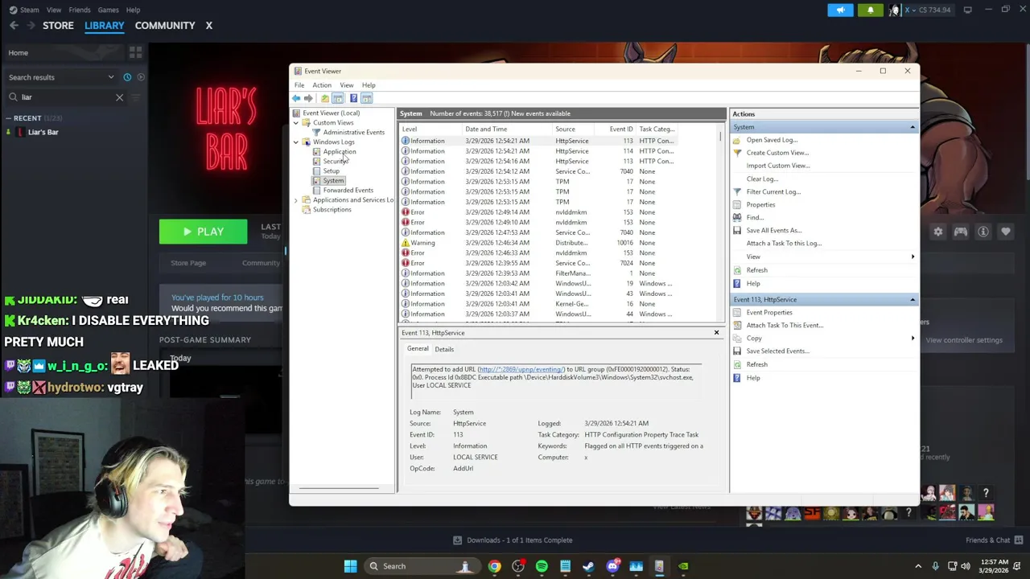Collapse the Event 113, HttpService actions section
Image resolution: width=1030 pixels, height=579 pixels.
click(913, 299)
